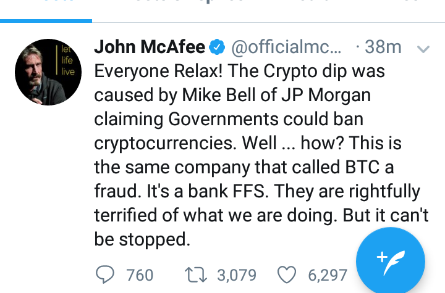Expand the tweet options chevron
The image size is (445, 293).
(x=423, y=48)
